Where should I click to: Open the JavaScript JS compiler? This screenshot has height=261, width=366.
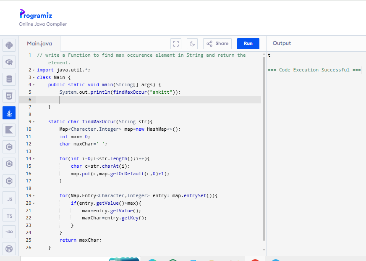9,198
